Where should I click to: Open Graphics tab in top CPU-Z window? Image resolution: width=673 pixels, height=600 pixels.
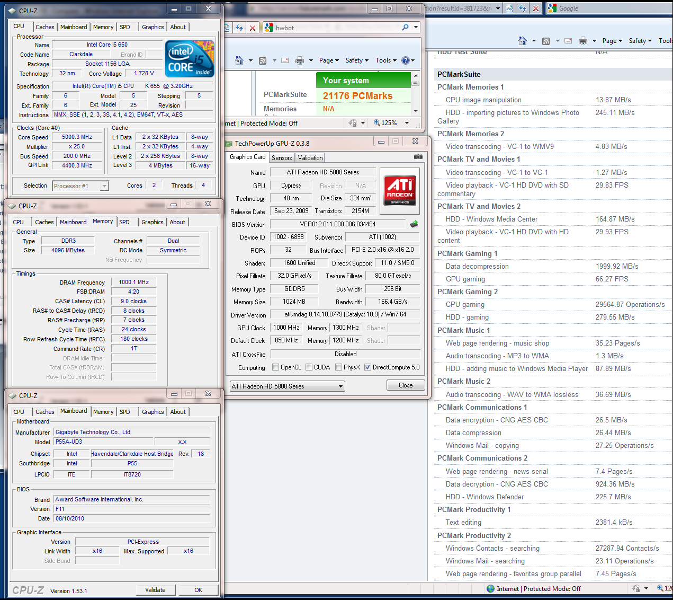152,27
